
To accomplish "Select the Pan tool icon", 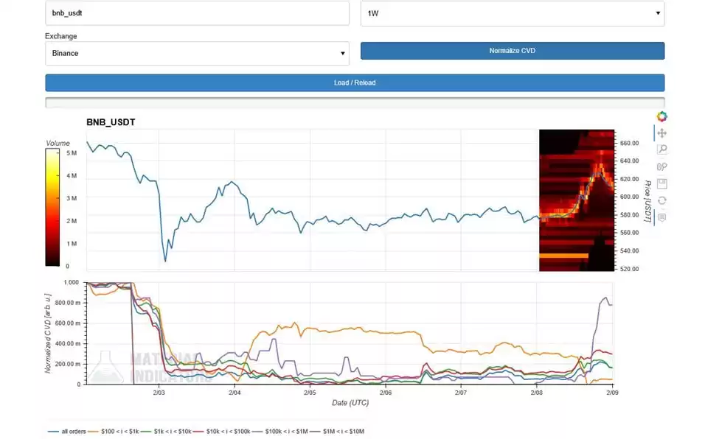I will coord(661,133).
